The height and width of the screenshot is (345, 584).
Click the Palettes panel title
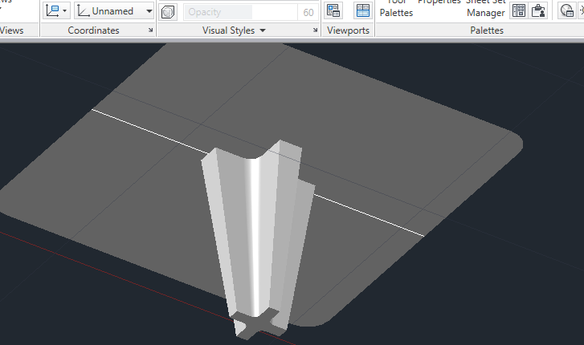point(486,30)
